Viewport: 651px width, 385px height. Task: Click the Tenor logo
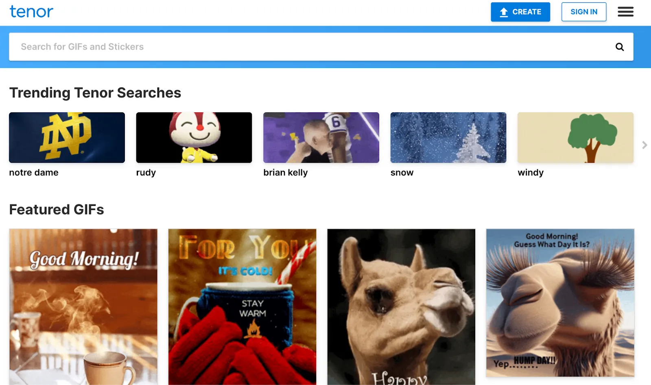(x=31, y=12)
